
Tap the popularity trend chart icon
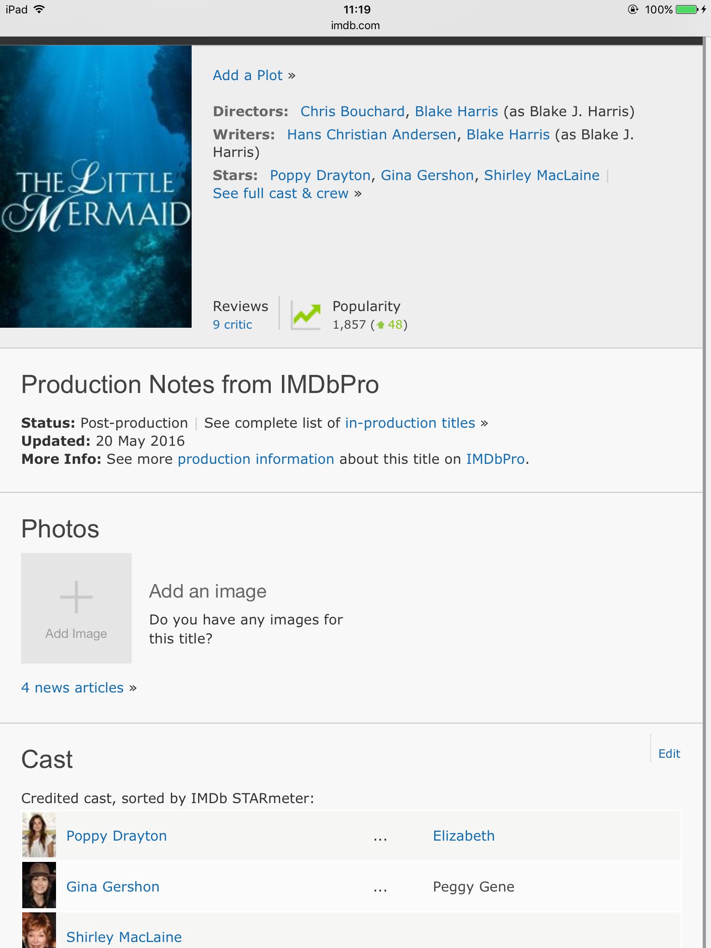pos(306,315)
